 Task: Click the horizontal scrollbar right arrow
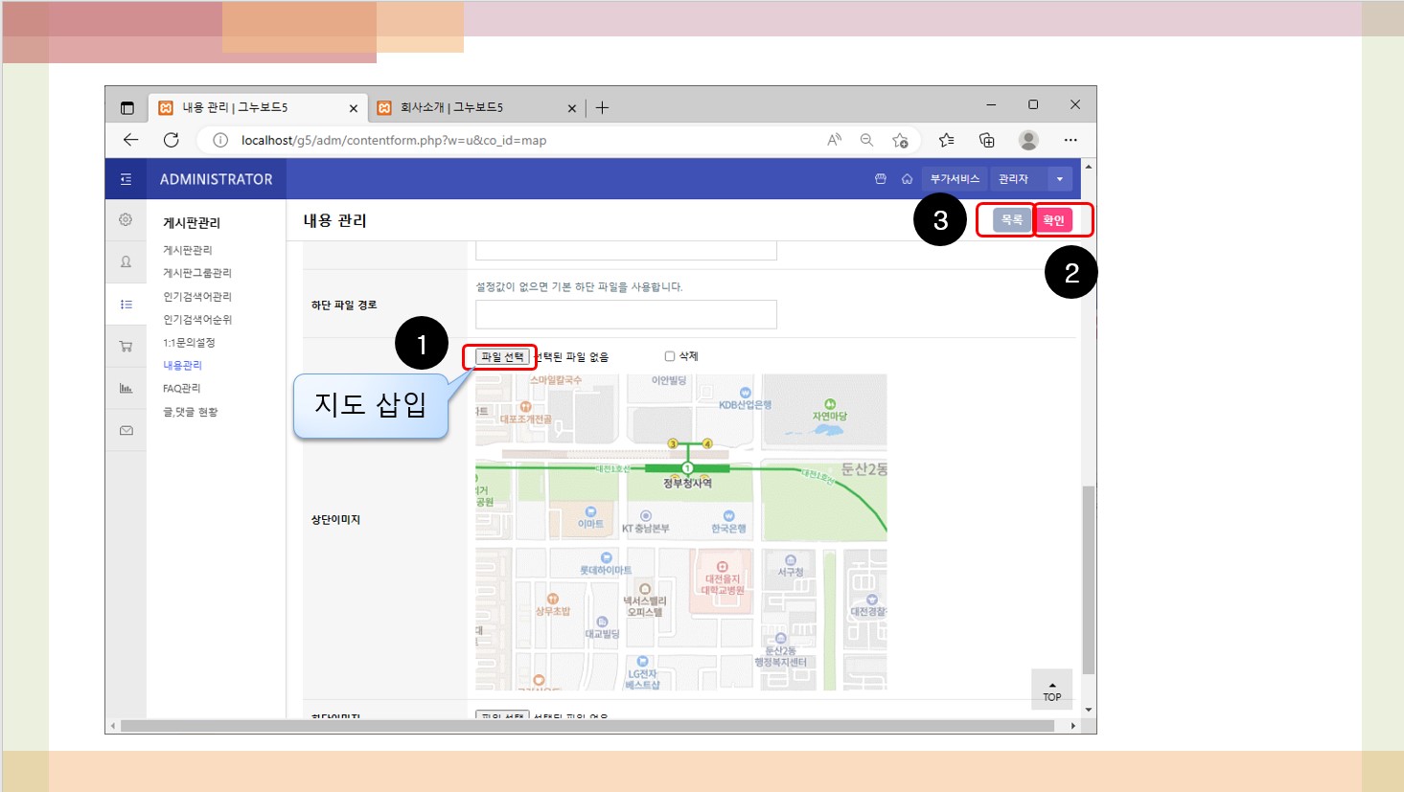[1072, 726]
